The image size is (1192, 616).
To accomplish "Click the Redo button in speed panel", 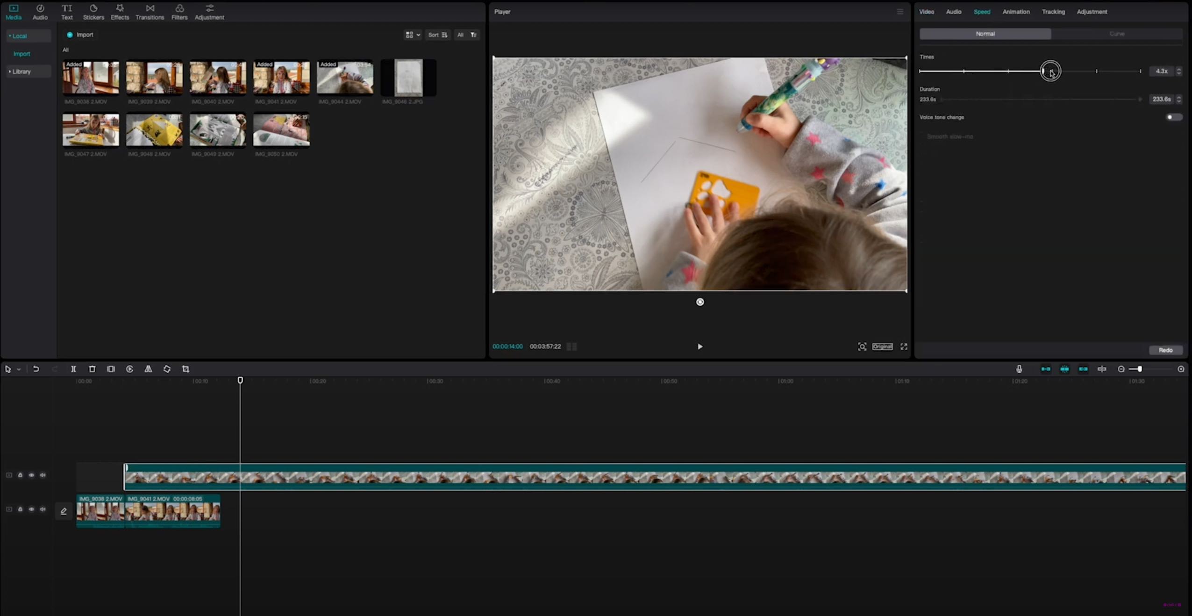I will [x=1165, y=350].
